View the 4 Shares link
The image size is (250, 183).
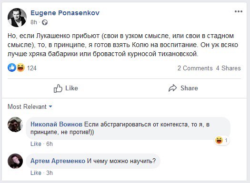pos(228,68)
